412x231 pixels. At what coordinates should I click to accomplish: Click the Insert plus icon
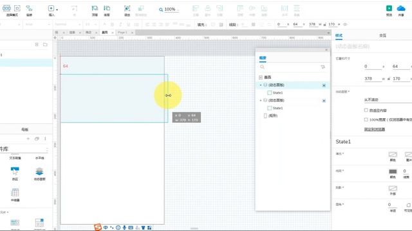click(x=51, y=8)
